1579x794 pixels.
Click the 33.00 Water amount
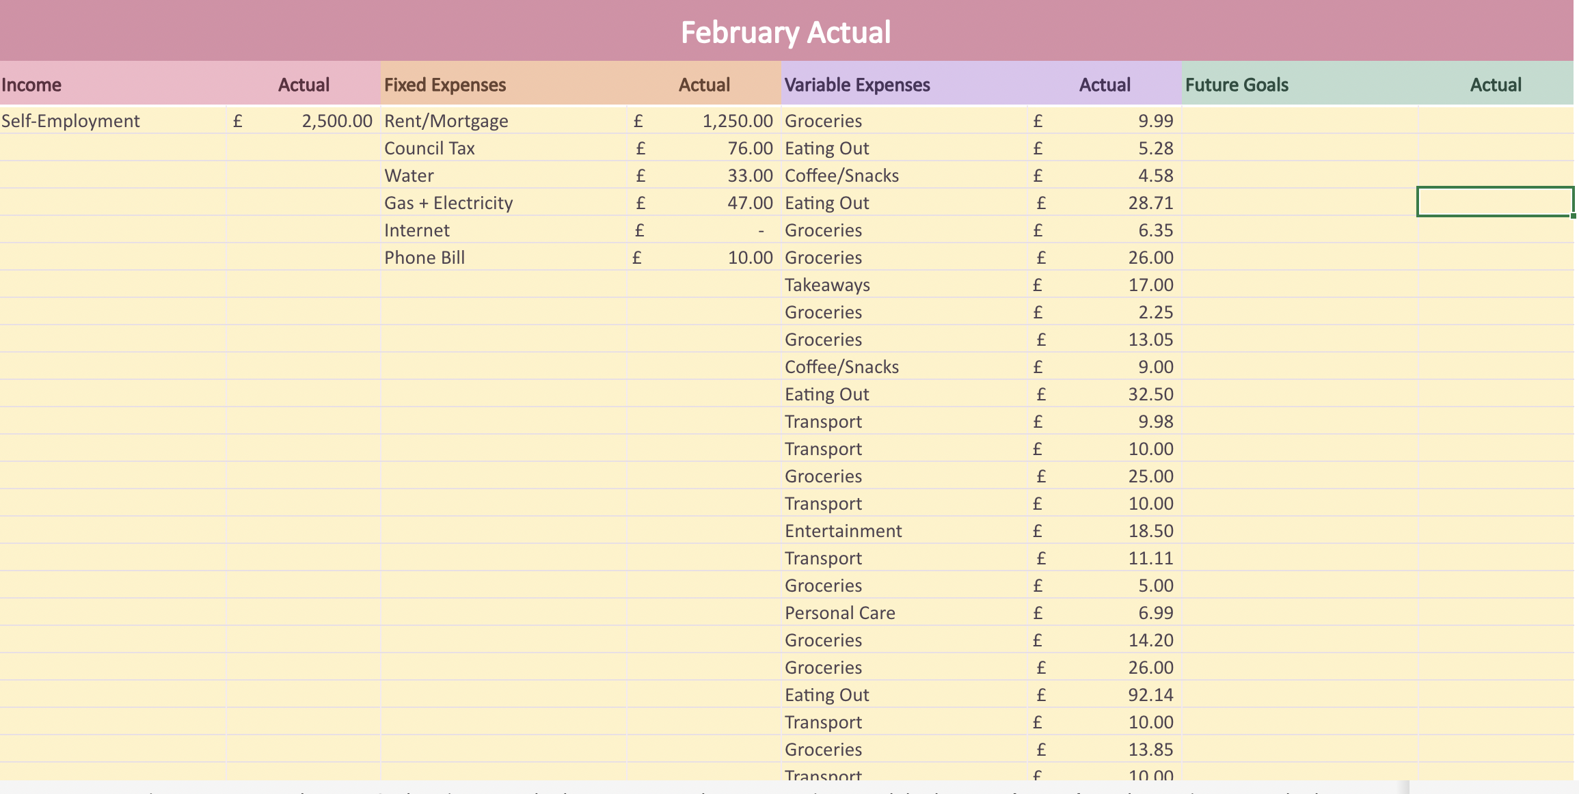pyautogui.click(x=704, y=176)
